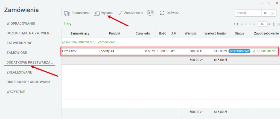Open requisition link Z/0001/01/25
Screen dimensions: 280x119
click(x=266, y=51)
